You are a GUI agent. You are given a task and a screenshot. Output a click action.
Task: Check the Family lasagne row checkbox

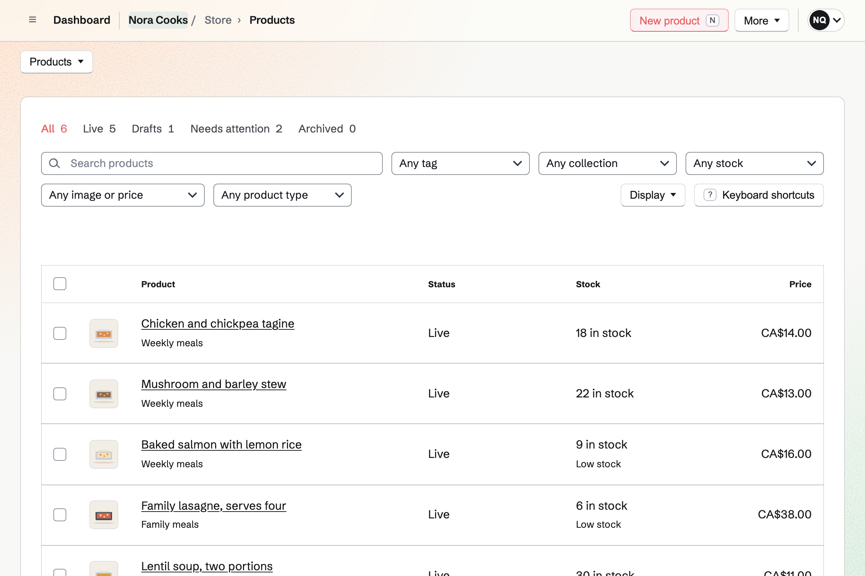59,515
